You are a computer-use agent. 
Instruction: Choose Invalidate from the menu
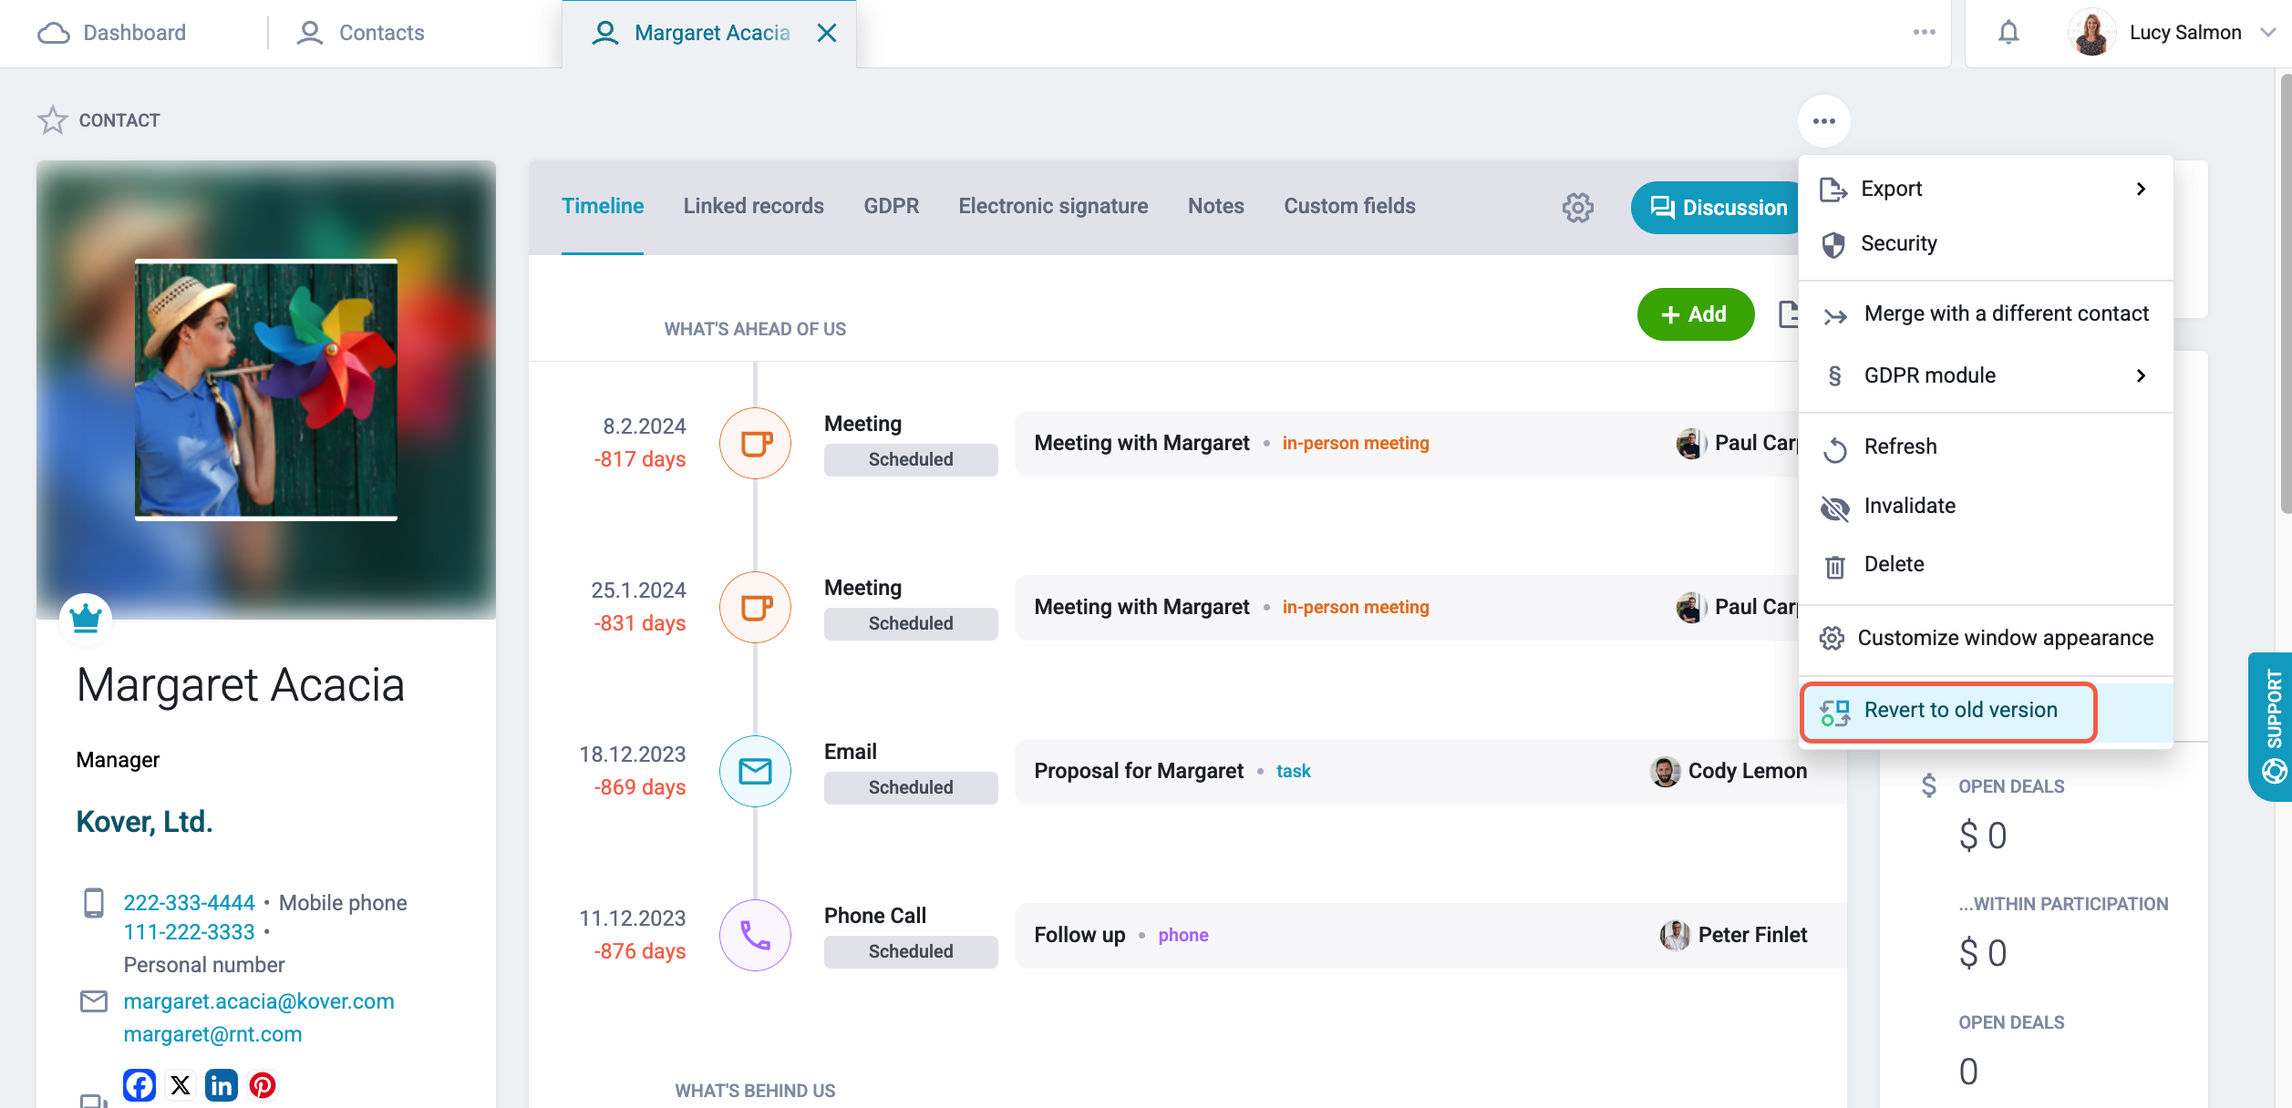coord(1986,506)
